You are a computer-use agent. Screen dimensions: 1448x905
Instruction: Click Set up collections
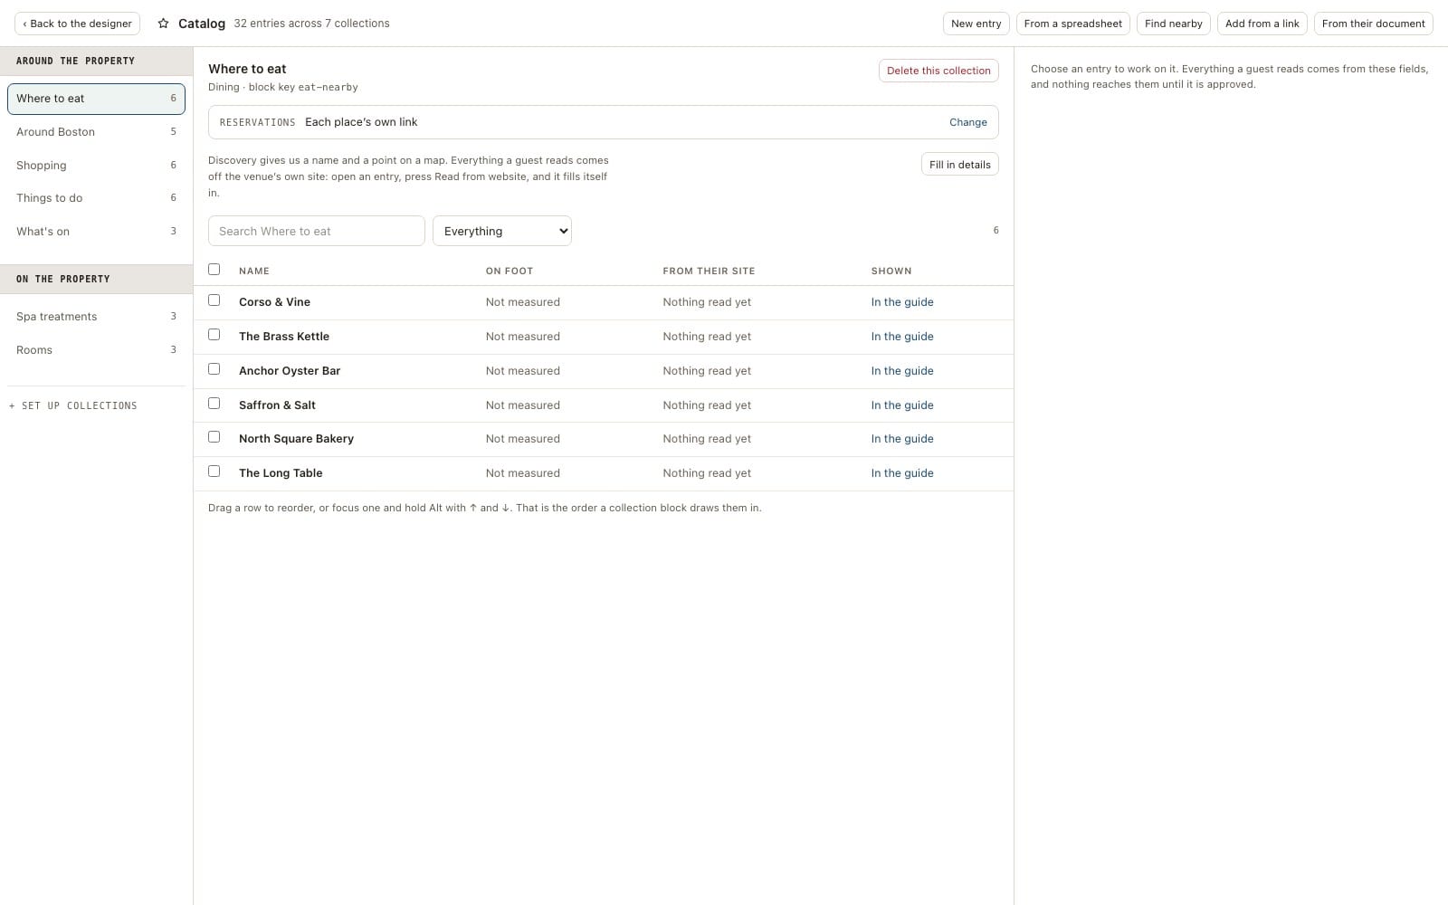click(73, 406)
